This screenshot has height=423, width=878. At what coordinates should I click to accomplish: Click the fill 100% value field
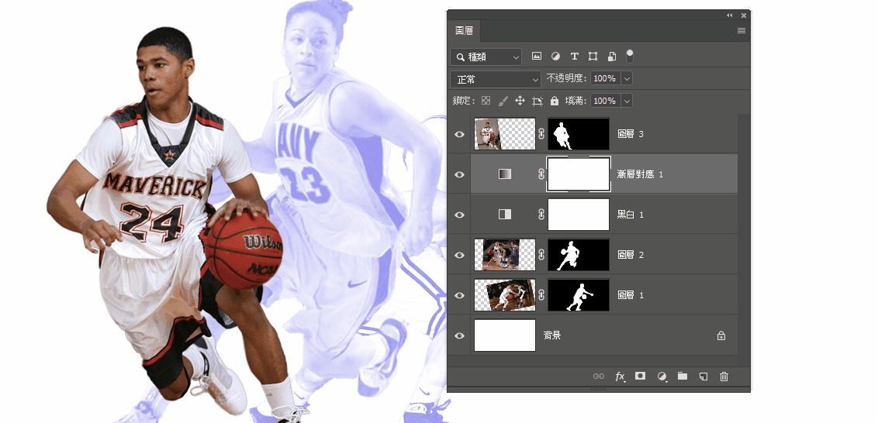605,101
